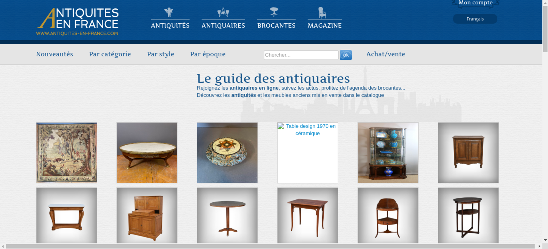The width and height of the screenshot is (548, 249).
Task: Open the glass display cabinet thumbnail
Action: pos(388,153)
